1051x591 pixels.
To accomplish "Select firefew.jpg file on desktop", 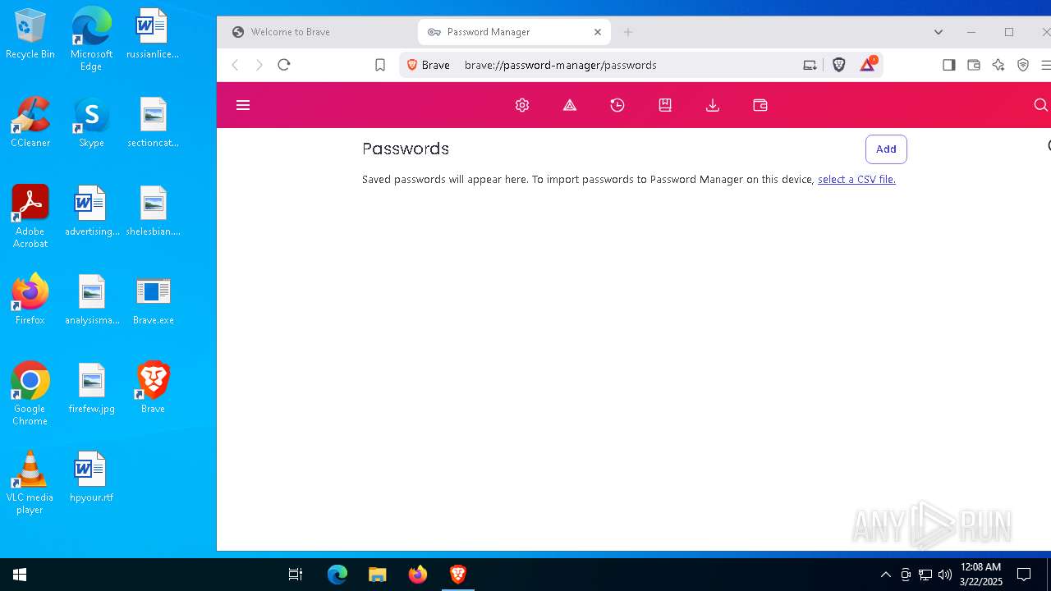I will [91, 389].
